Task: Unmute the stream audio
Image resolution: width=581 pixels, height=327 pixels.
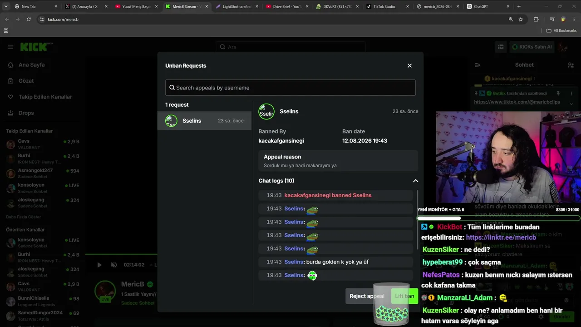Action: pos(114,265)
